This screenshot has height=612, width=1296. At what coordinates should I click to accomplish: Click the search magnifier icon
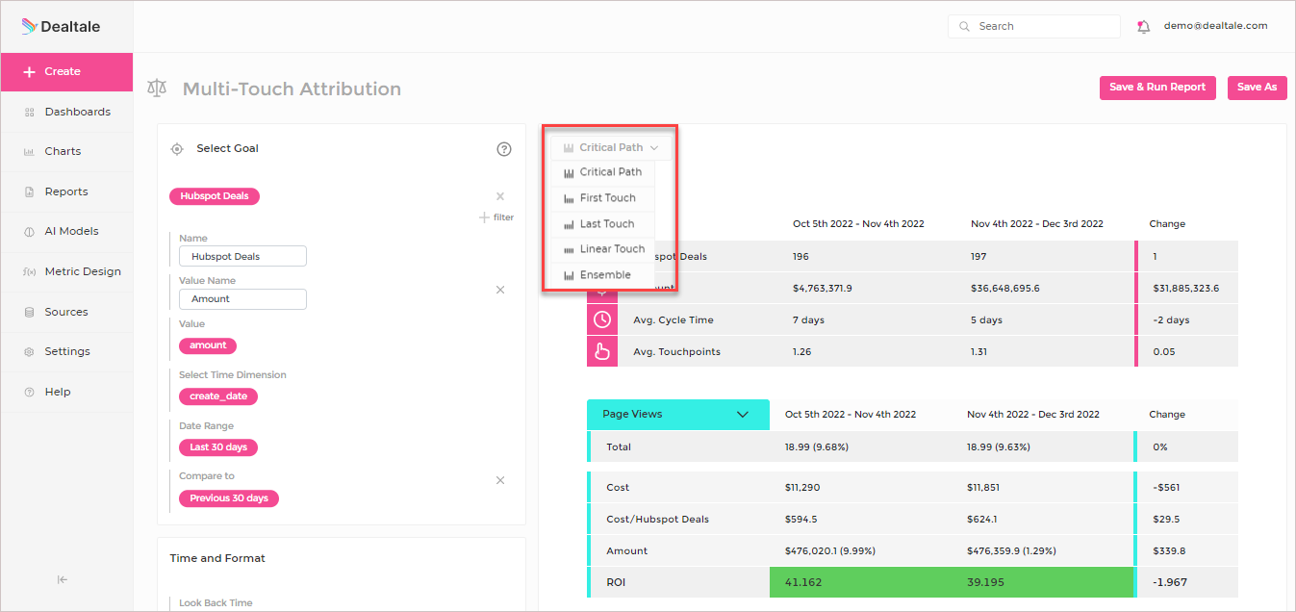point(965,27)
